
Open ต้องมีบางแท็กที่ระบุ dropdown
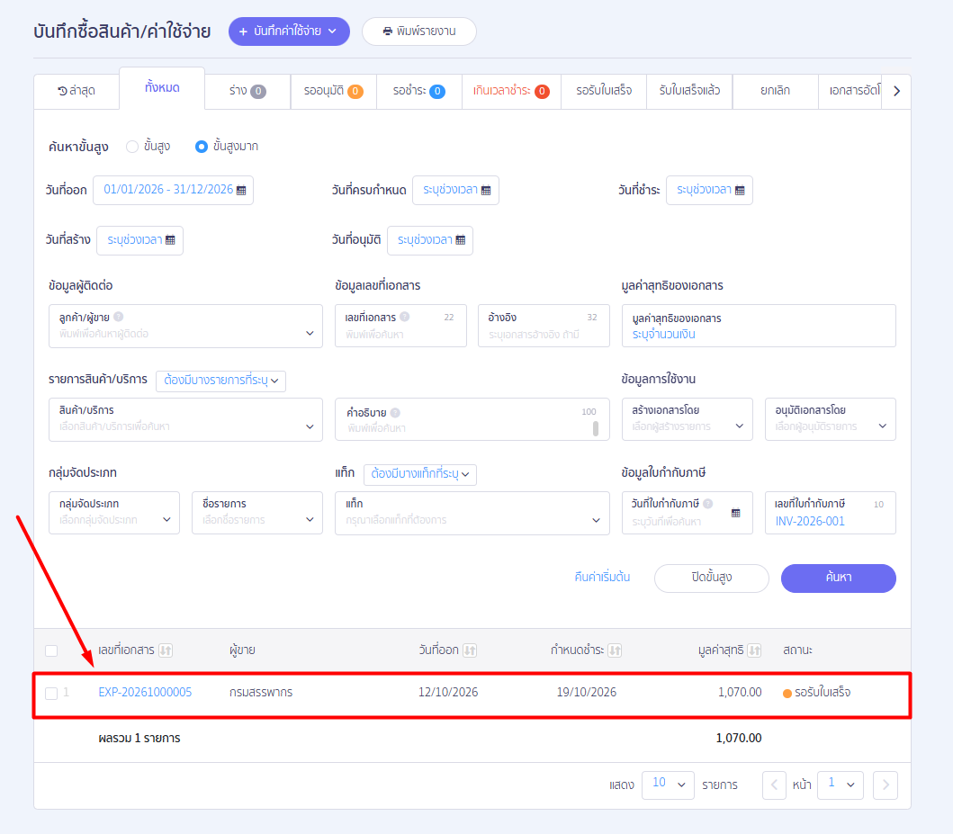(420, 474)
